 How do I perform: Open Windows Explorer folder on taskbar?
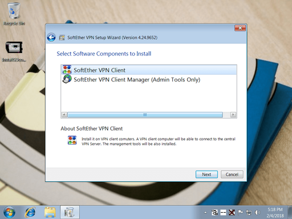pos(50,212)
